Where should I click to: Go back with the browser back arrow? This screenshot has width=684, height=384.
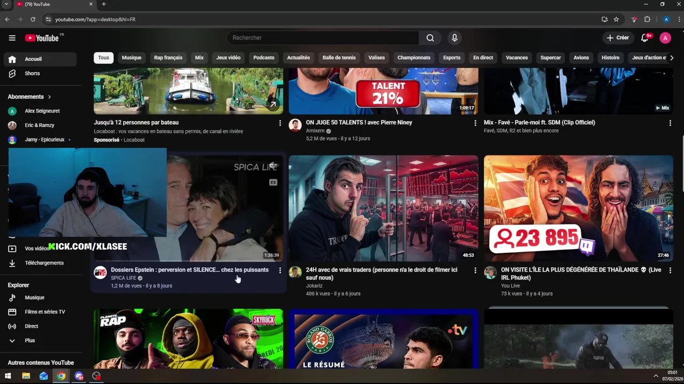(x=7, y=19)
